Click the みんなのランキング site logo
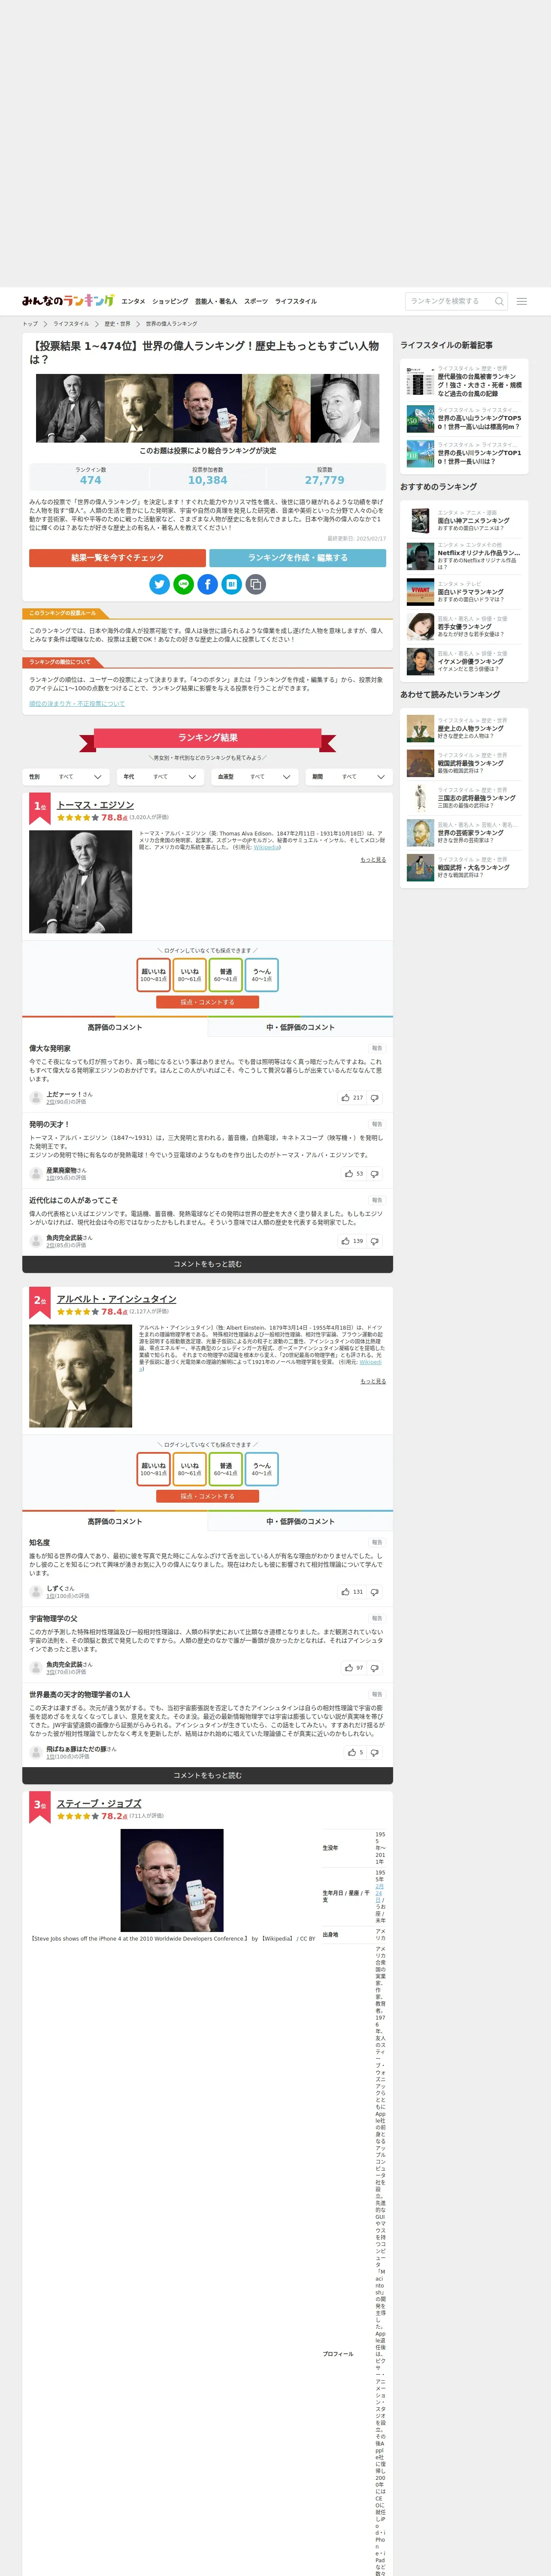This screenshot has width=551, height=2576. pyautogui.click(x=68, y=301)
